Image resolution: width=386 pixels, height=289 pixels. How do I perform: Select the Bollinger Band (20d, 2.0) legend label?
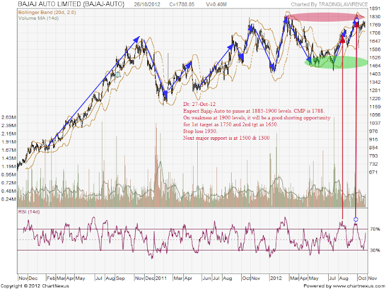click(x=47, y=12)
